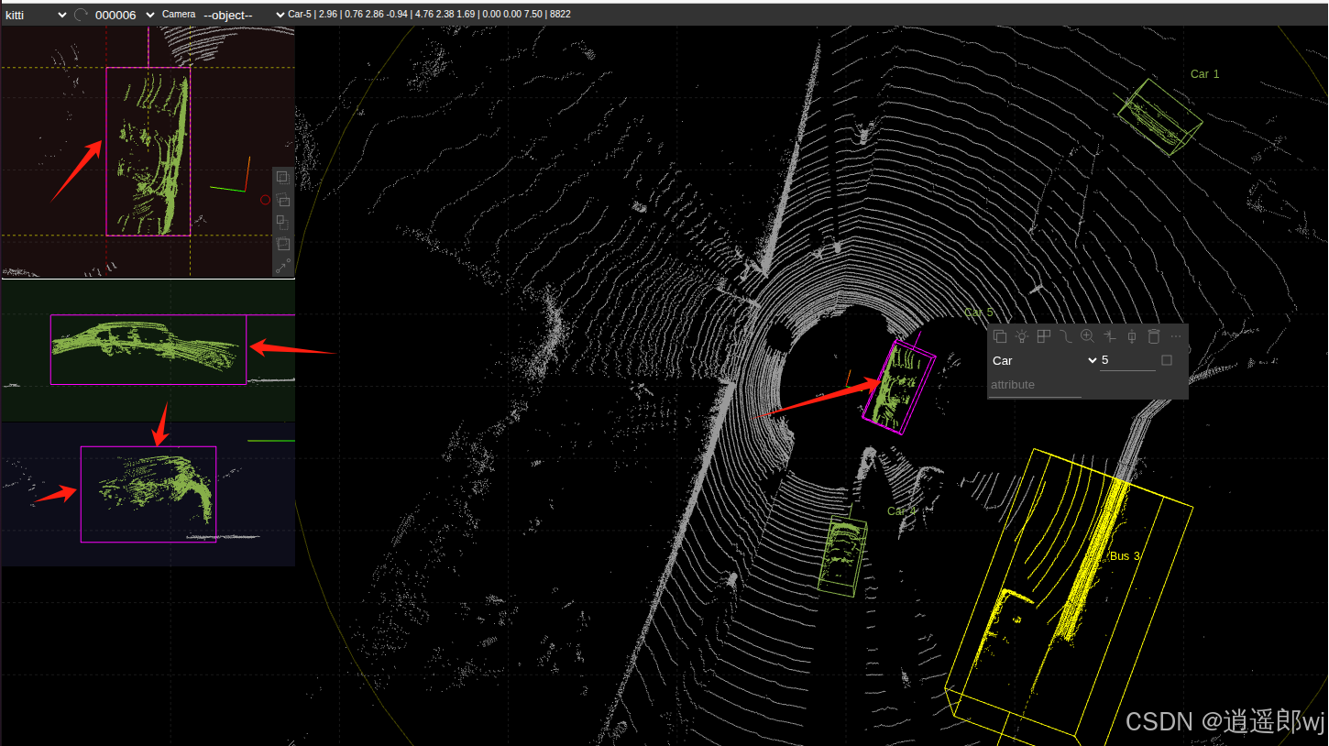Screen dimensions: 1329x746
Task: Open the --object-- selection dropdown
Action: coord(244,15)
